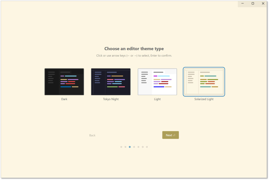The image size is (269, 180).
Task: Go to the second pagination dot
Action: pos(126,147)
